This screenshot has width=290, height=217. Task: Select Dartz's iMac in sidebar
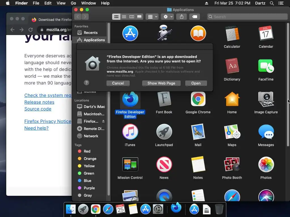[x=91, y=107]
